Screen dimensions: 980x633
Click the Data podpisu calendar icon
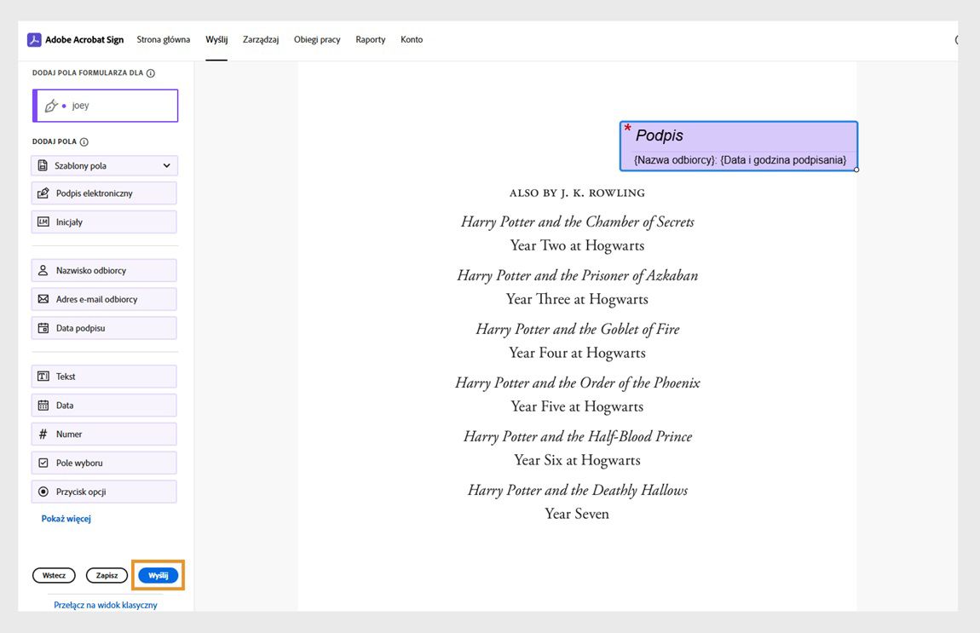(x=43, y=328)
